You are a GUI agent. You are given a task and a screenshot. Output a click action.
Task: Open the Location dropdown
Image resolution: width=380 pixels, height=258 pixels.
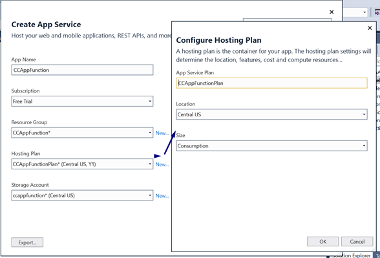click(x=271, y=114)
